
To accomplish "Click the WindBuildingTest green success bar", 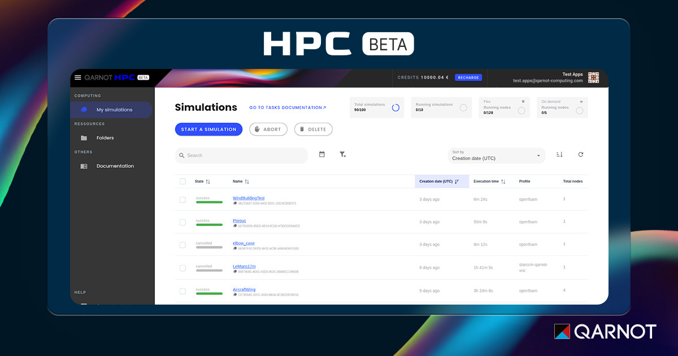I will [209, 202].
